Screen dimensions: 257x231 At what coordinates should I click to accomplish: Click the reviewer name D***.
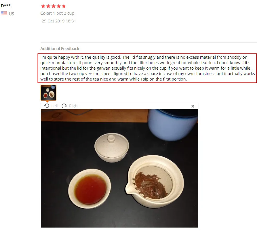point(6,6)
